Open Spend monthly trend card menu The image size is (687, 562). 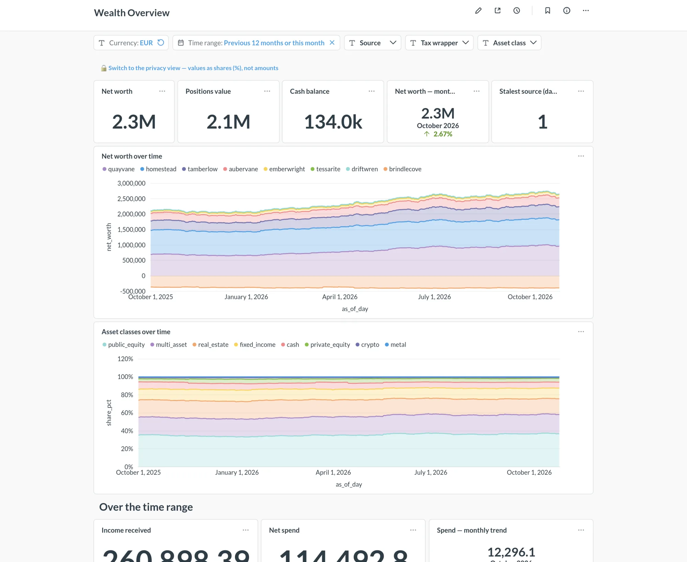pos(581,530)
